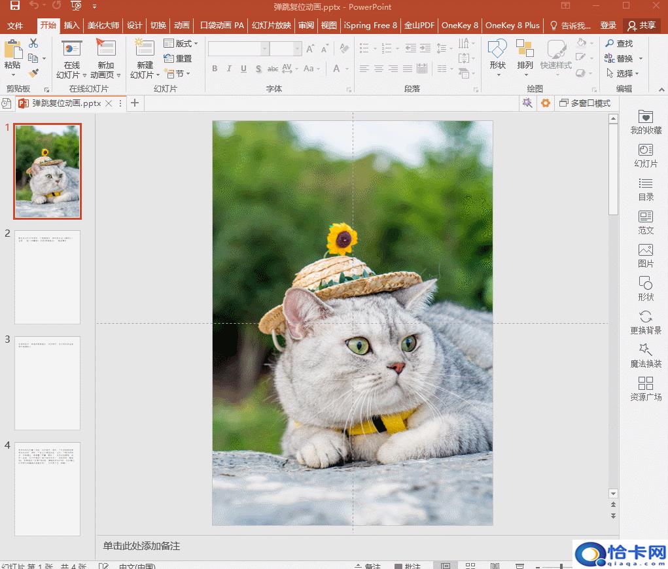Open the 动画 ribbon tab
The height and width of the screenshot is (569, 668).
tap(181, 26)
